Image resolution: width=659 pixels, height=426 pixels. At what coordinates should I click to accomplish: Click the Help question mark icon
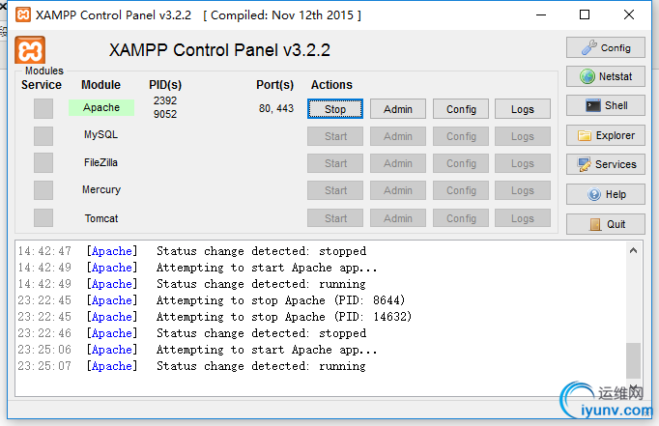pyautogui.click(x=594, y=194)
